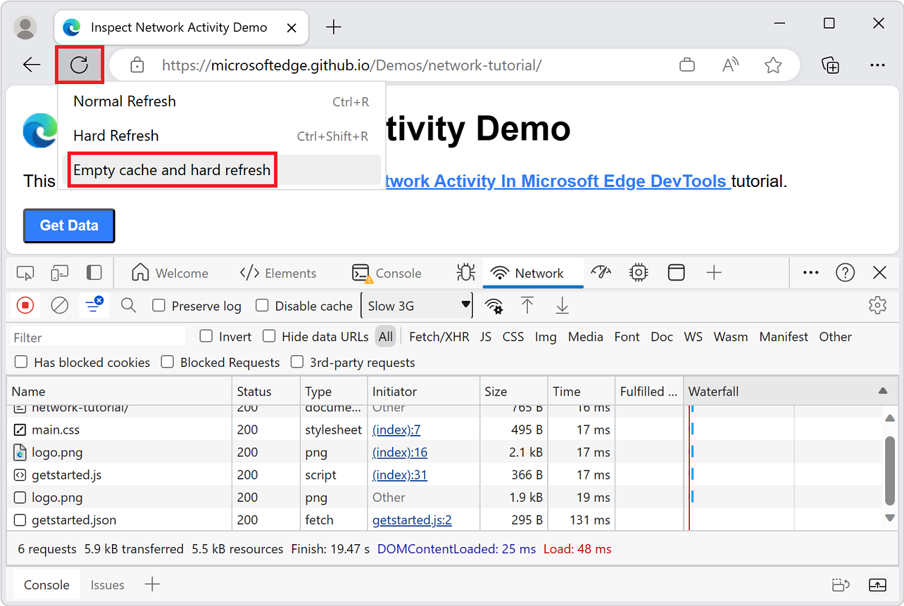The height and width of the screenshot is (606, 904).
Task: View site information lock icon
Action: coord(138,65)
